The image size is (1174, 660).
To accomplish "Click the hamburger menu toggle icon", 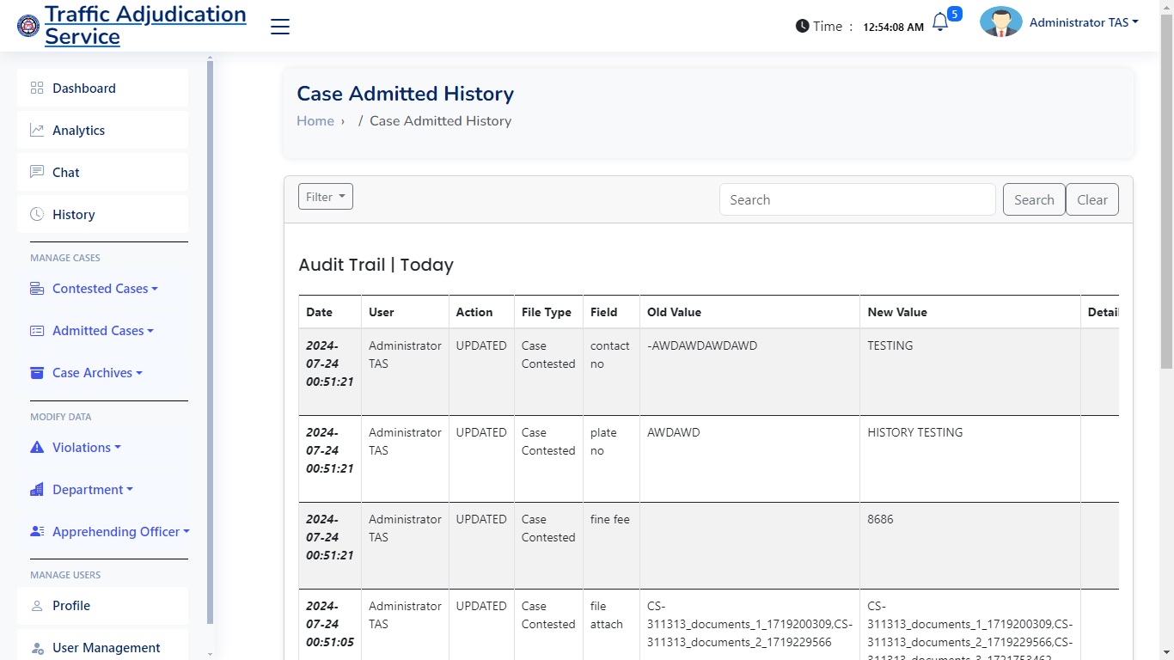I will (280, 27).
